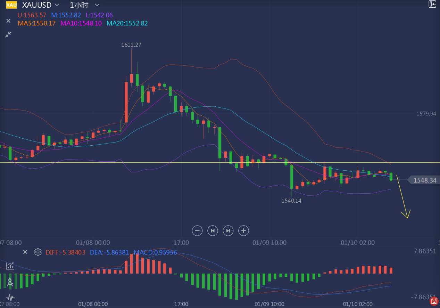Click the L:1542.06 lower band value
The height and width of the screenshot is (308, 440).
[x=99, y=15]
